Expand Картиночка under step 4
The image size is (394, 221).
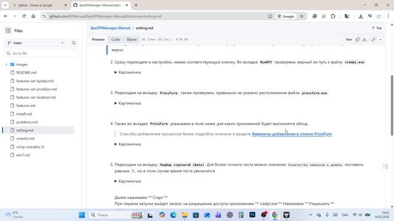tap(127, 144)
